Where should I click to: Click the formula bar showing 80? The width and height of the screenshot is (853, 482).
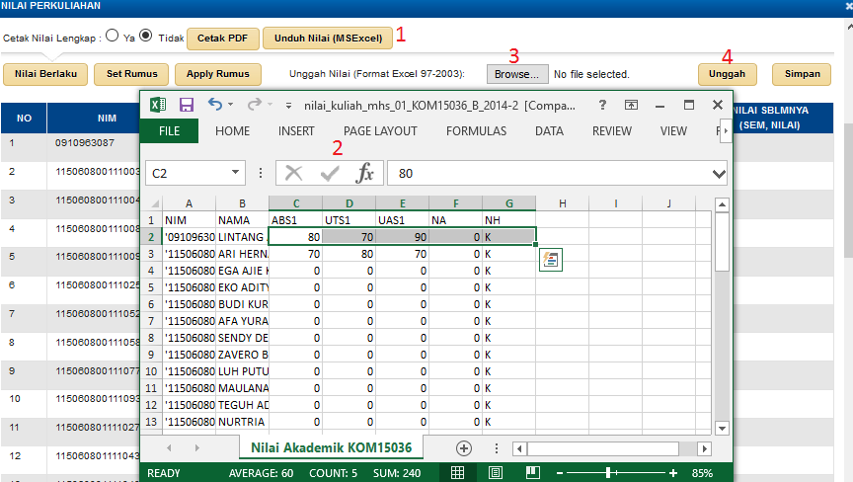click(x=550, y=174)
